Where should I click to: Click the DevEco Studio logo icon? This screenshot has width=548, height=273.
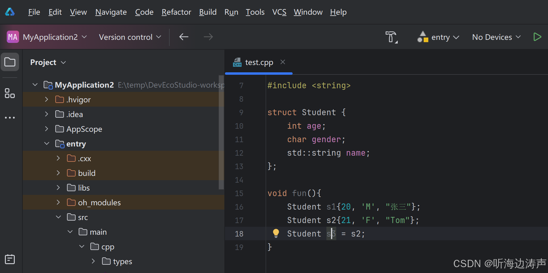pyautogui.click(x=10, y=12)
